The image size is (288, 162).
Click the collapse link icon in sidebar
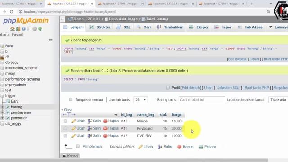click(x=50, y=40)
